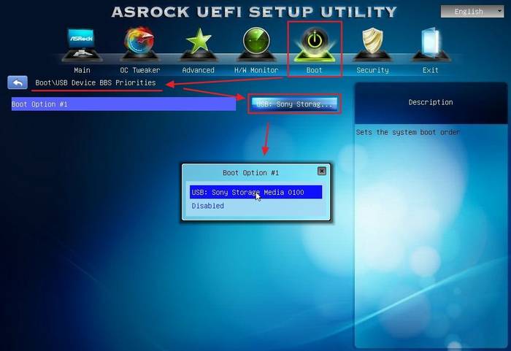The width and height of the screenshot is (511, 351).
Task: Close the Boot Option #1 popup
Action: pos(321,171)
